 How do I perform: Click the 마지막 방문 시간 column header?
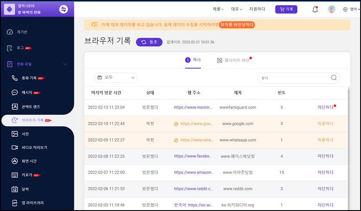(x=106, y=93)
